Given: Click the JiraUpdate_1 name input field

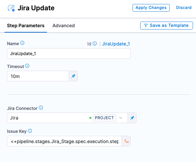Looking at the screenshot, I should (69, 53).
